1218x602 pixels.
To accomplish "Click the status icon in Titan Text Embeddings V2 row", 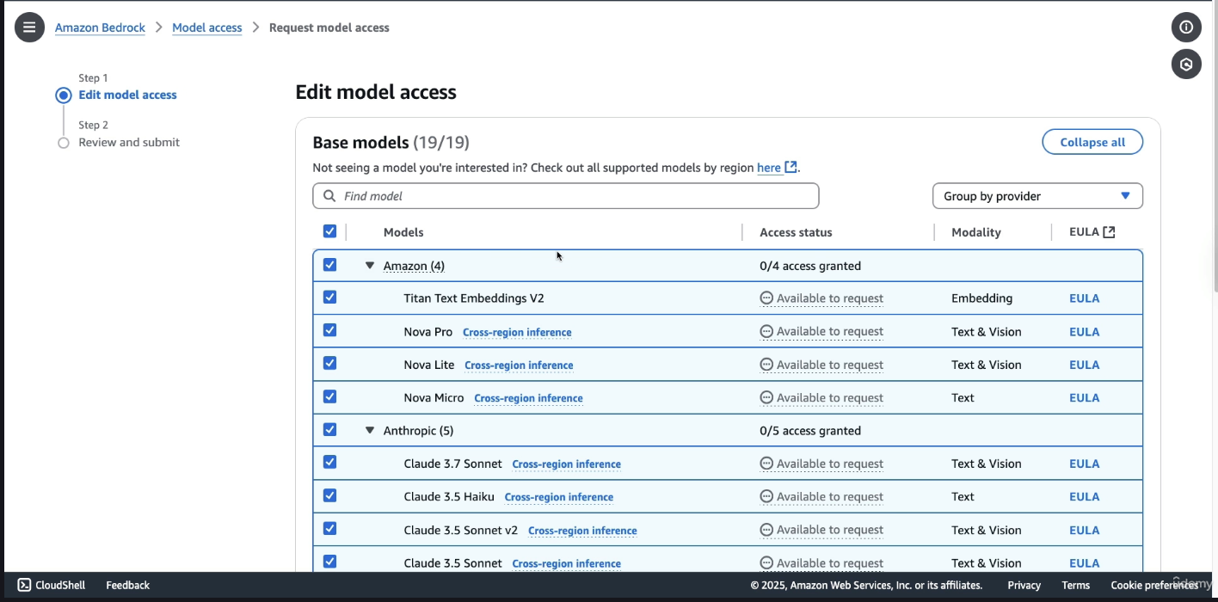I will 766,298.
